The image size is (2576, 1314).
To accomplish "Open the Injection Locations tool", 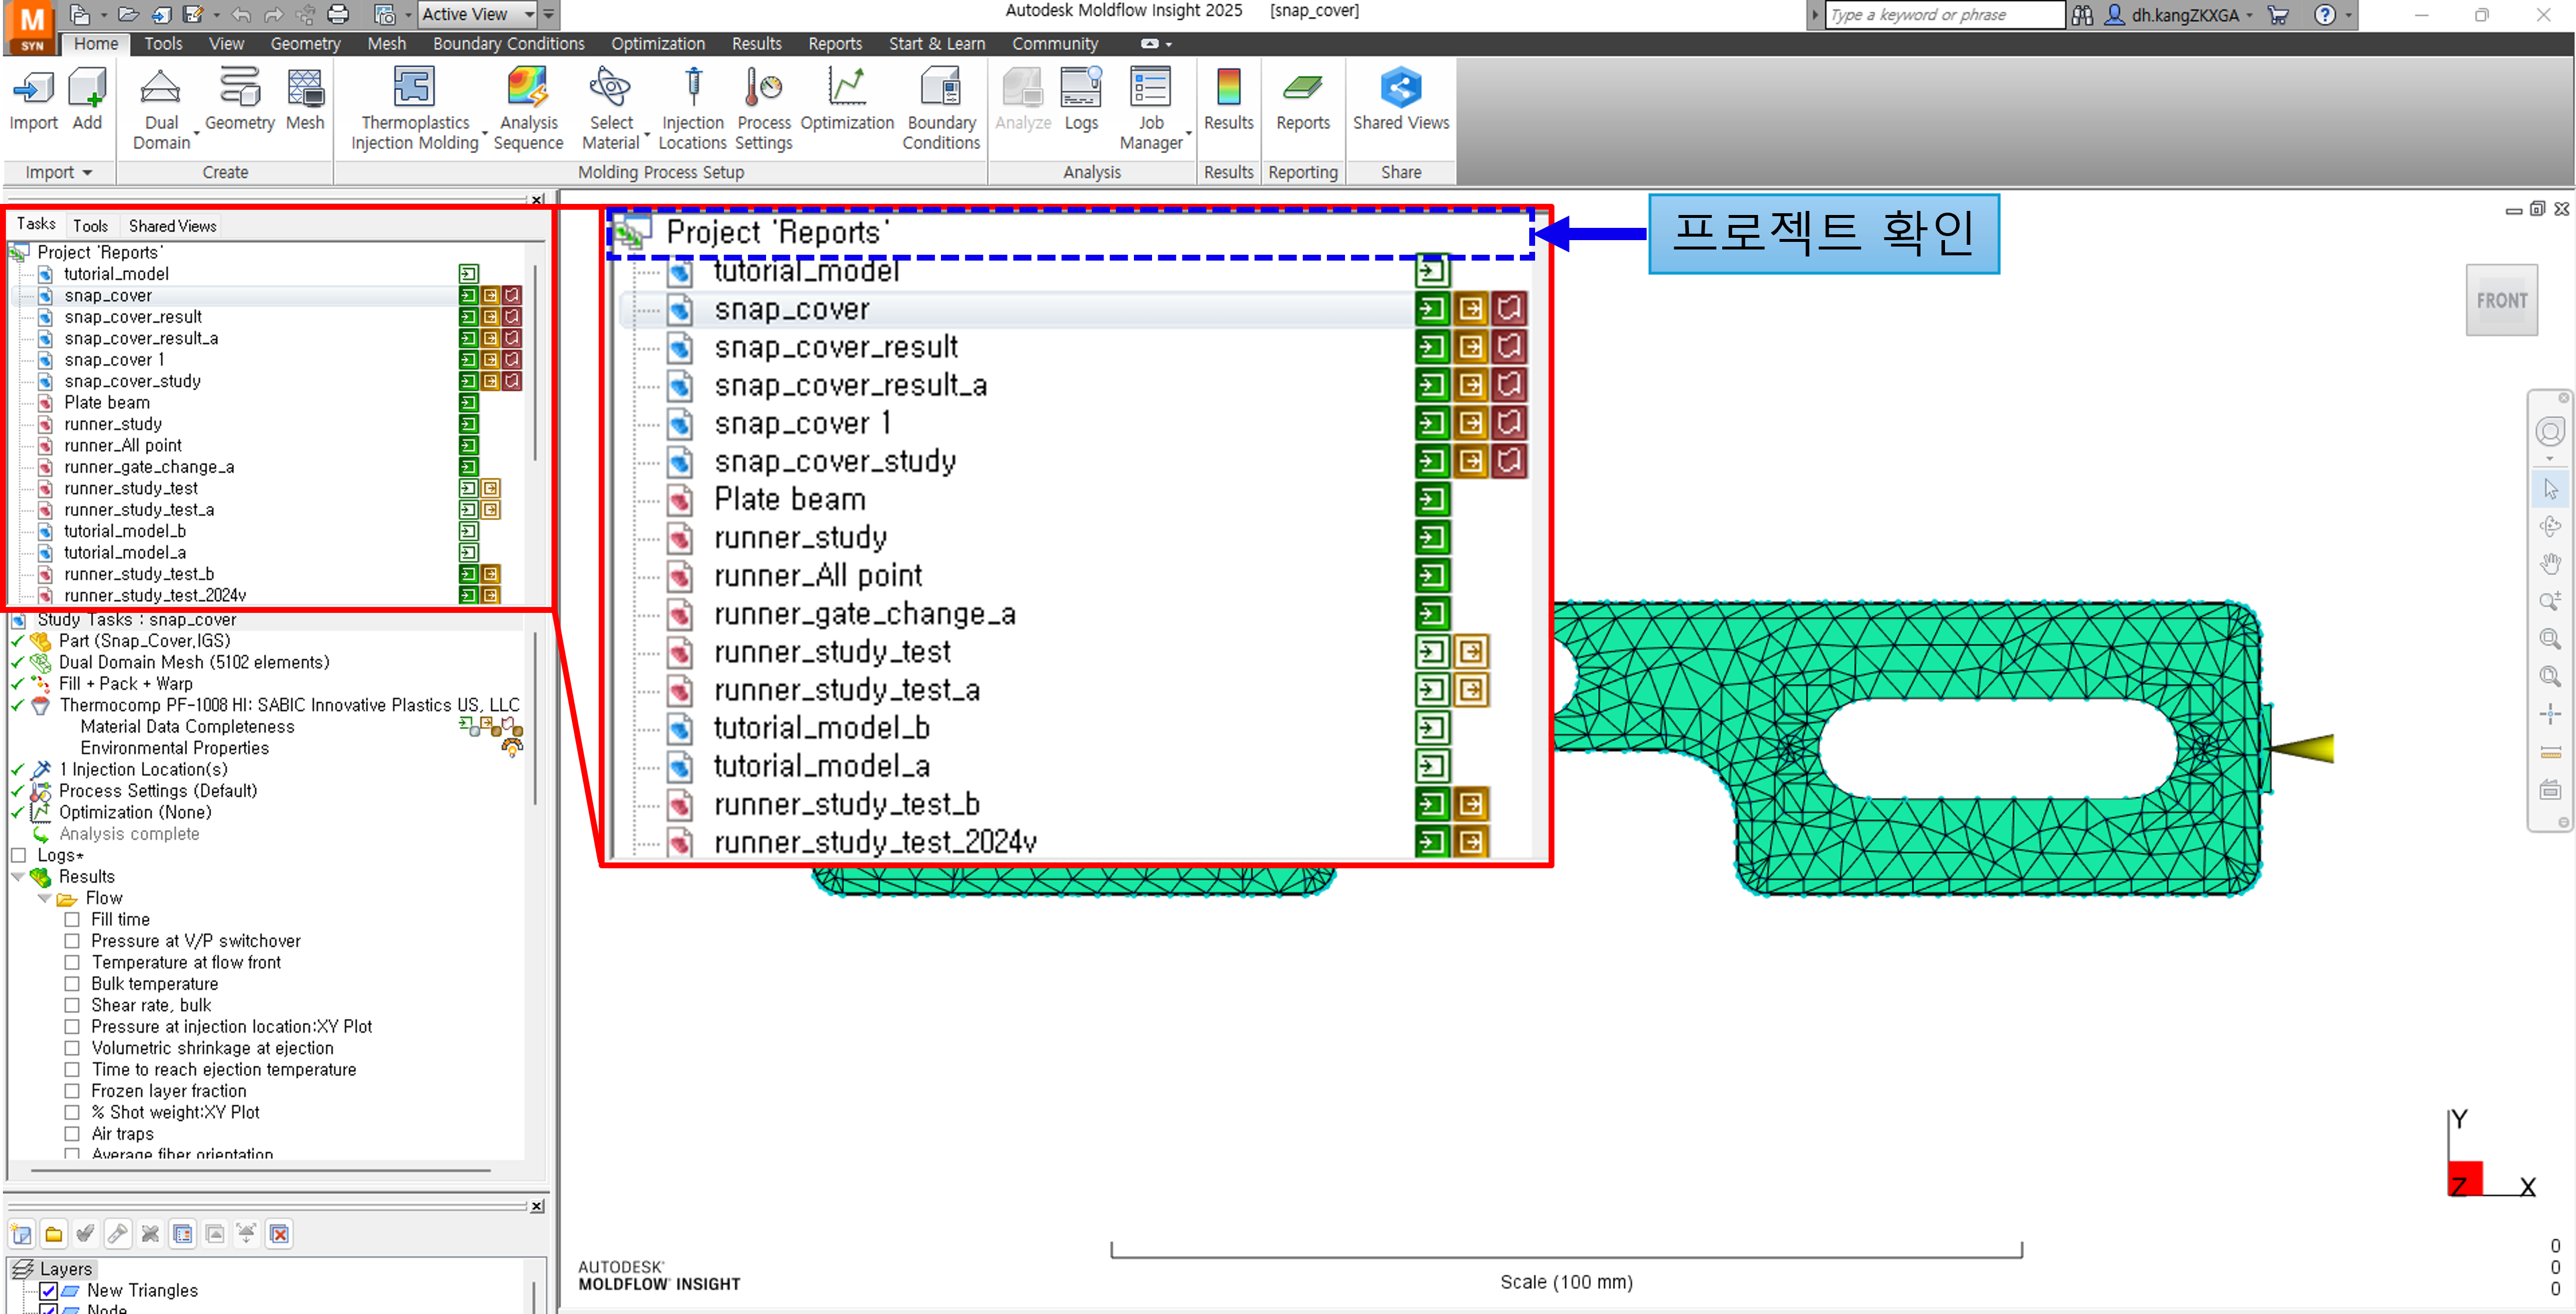I will [692, 108].
